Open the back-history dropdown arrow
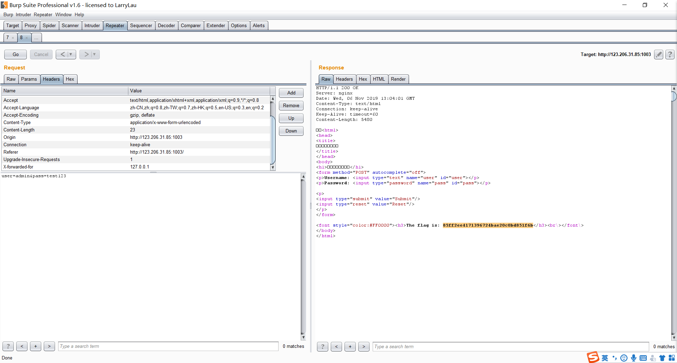The height and width of the screenshot is (363, 677). [x=71, y=54]
